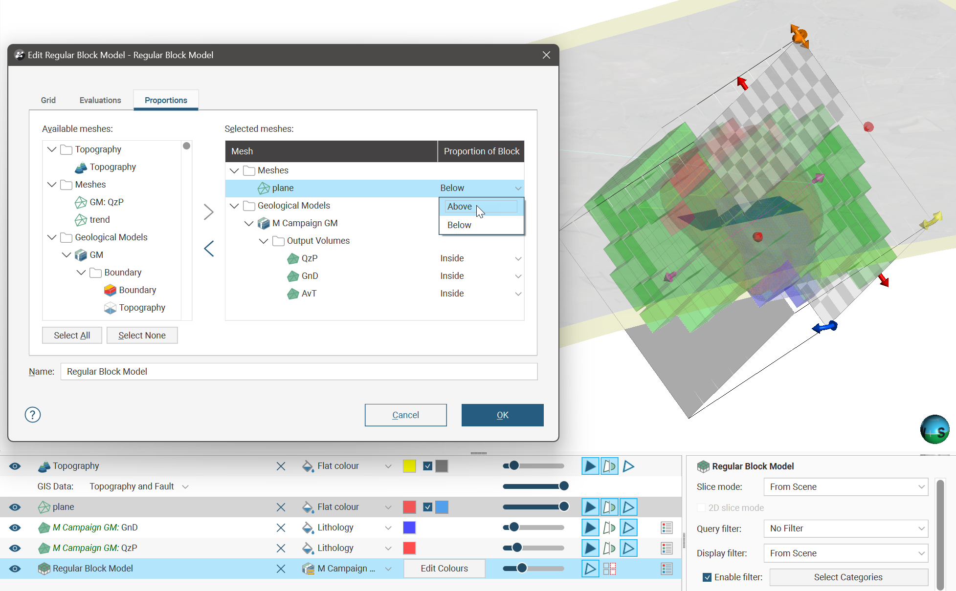Click the Select None button
Image resolution: width=956 pixels, height=591 pixels.
142,336
